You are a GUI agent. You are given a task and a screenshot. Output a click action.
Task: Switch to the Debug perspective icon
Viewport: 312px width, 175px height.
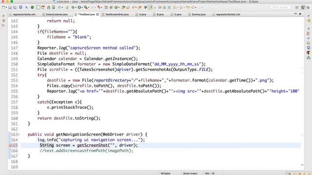(308, 8)
